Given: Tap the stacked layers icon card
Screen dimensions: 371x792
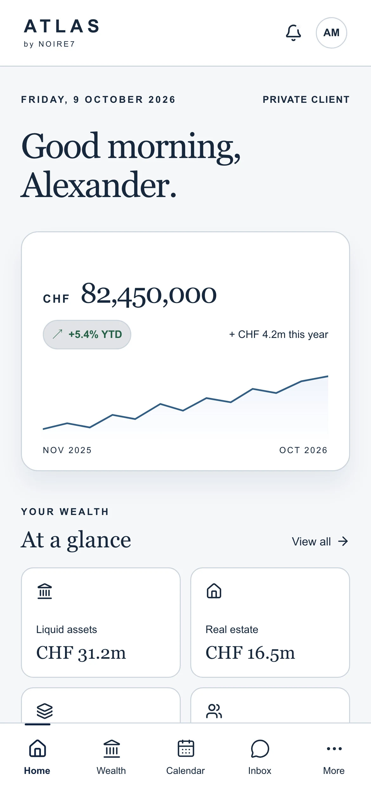Looking at the screenshot, I should coord(101,705).
